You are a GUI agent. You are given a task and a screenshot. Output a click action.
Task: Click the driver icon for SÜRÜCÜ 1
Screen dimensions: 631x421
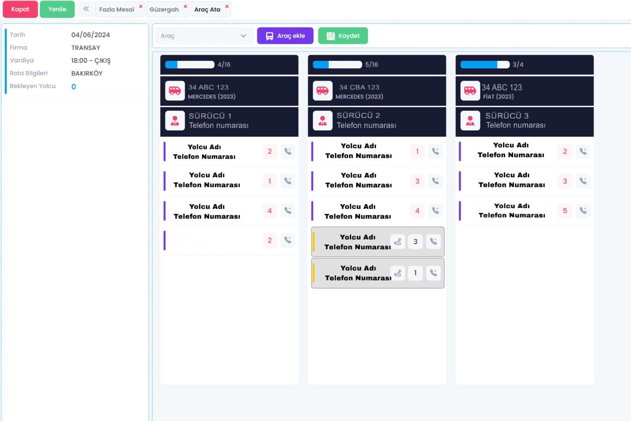tap(175, 120)
